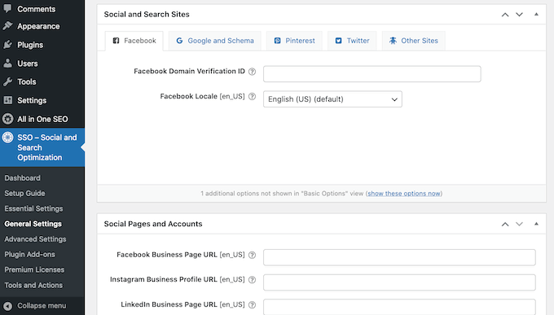
Task: Open SSO – Social and Search Optimization menu
Action: point(42,147)
